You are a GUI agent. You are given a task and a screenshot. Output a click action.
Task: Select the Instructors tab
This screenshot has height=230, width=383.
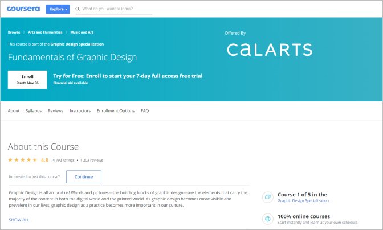(80, 110)
